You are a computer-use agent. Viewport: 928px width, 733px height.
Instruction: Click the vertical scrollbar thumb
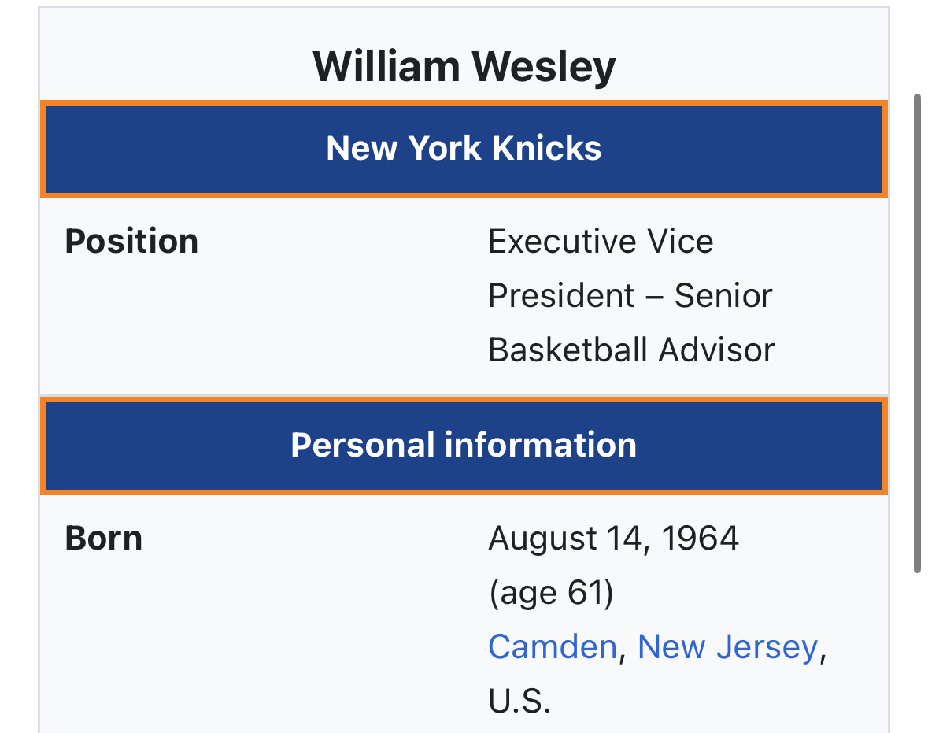tap(917, 331)
